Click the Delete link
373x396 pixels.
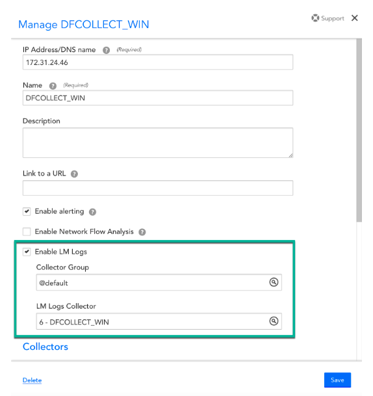32,380
